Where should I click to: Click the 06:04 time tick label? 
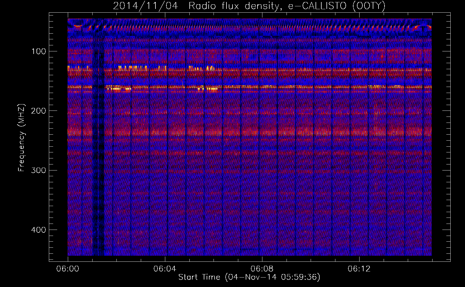point(165,269)
